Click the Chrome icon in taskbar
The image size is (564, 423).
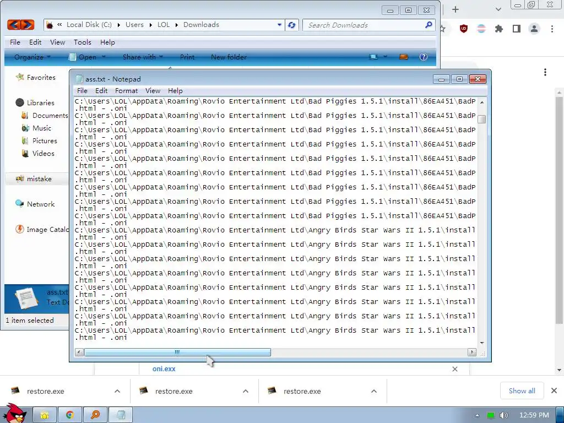point(70,415)
